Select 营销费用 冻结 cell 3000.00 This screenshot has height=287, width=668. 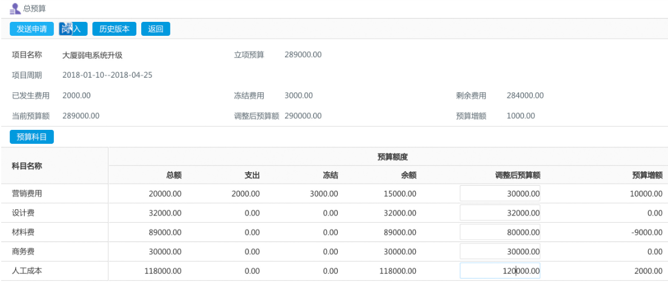(x=324, y=194)
